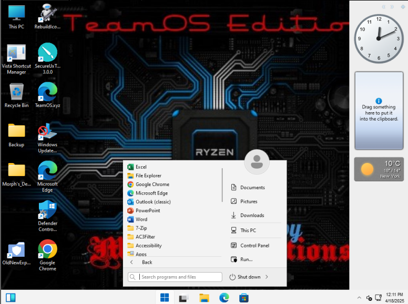Open Documents from start menu
This screenshot has height=304, width=408.
248,187
